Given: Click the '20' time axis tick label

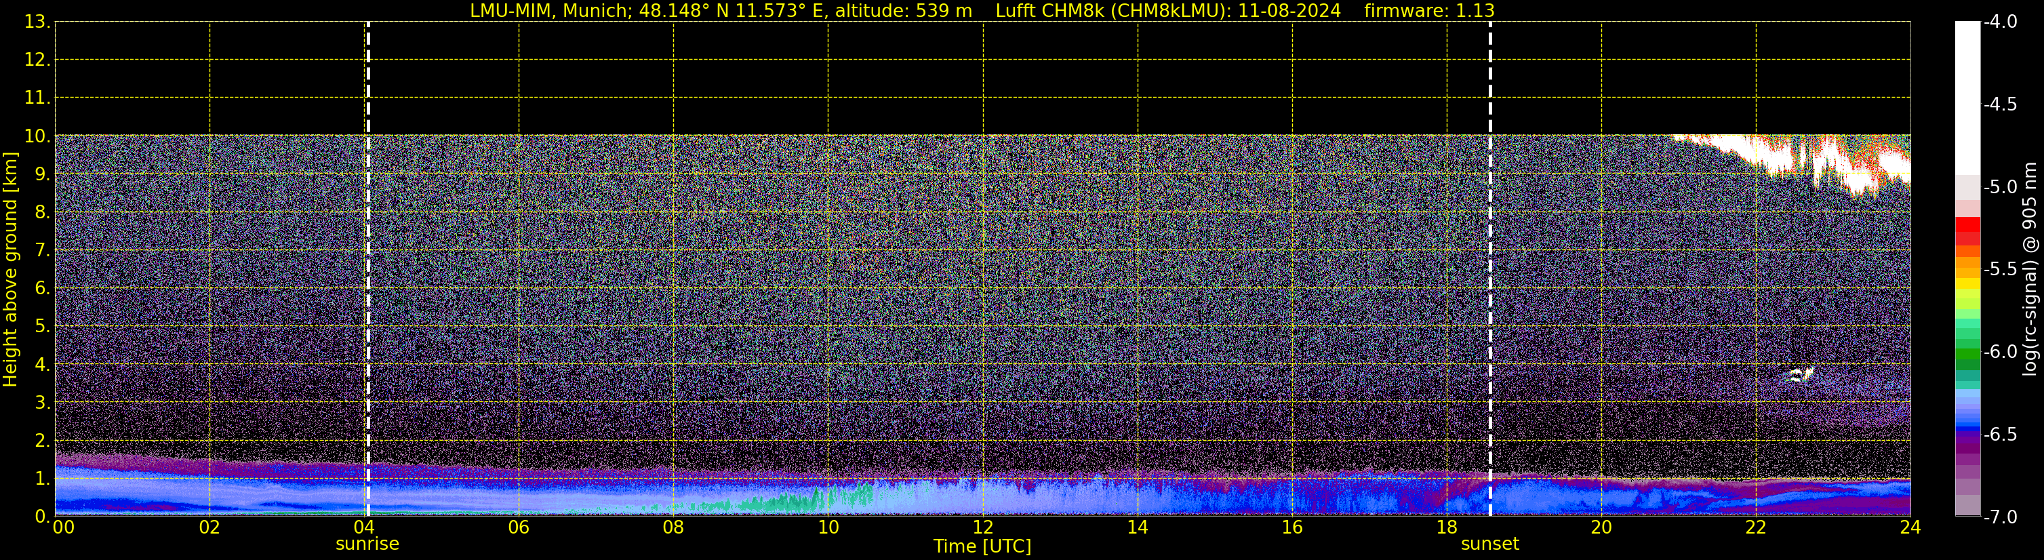Looking at the screenshot, I should pos(1601,527).
